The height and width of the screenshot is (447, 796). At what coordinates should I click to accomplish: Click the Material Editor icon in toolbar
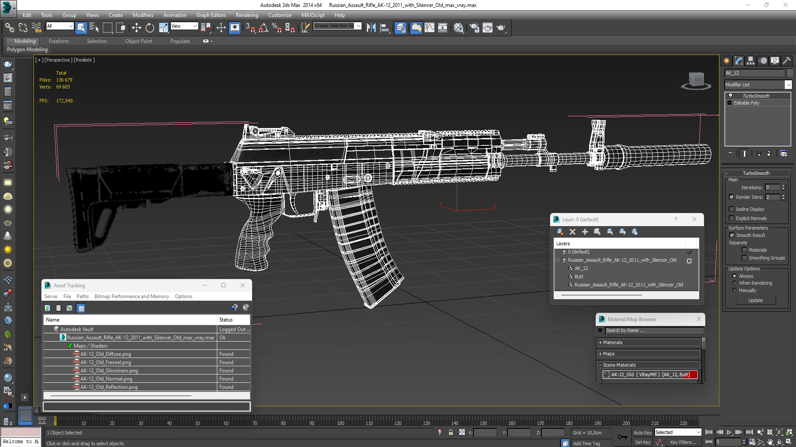459,28
